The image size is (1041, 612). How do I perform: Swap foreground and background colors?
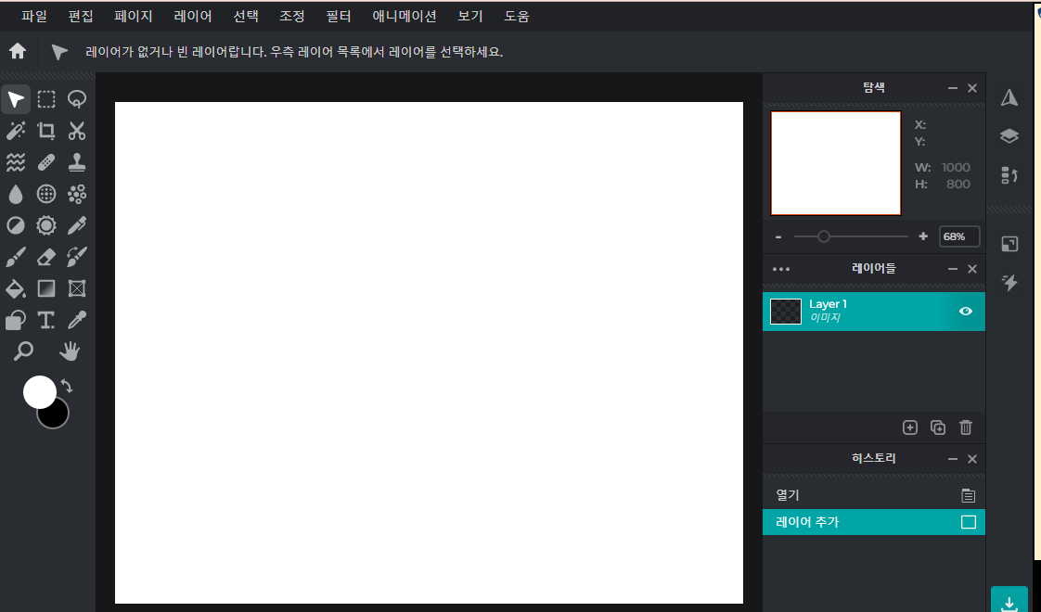[67, 386]
